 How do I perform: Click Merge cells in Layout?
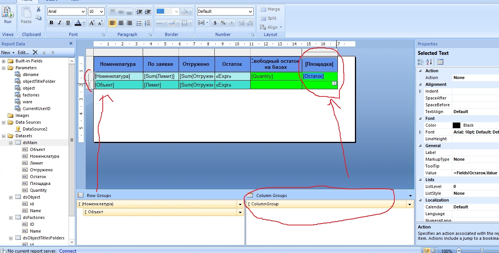tap(270, 9)
